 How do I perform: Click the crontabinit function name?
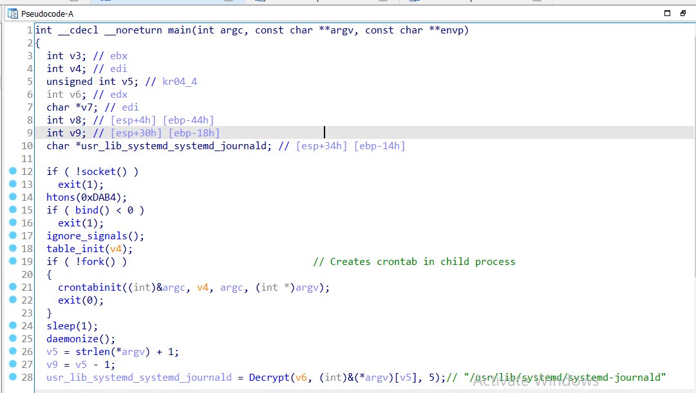point(90,288)
